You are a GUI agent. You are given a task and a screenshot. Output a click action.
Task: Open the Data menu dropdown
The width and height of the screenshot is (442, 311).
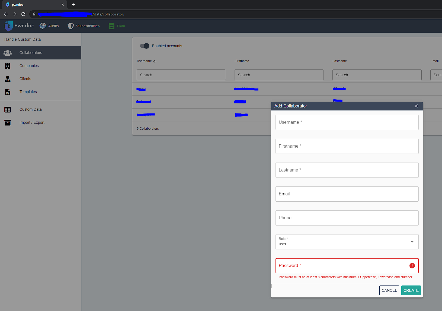pyautogui.click(x=116, y=26)
